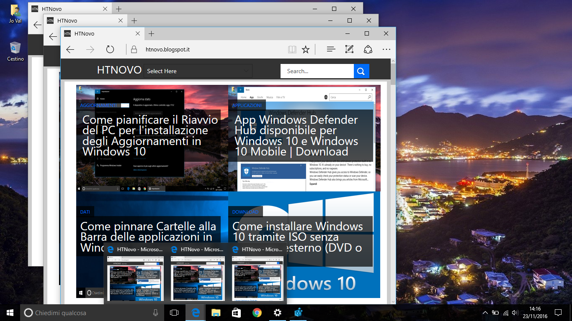572x321 pixels.
Task: Select first Edge taskbar preview thumbnail
Action: [x=134, y=274]
